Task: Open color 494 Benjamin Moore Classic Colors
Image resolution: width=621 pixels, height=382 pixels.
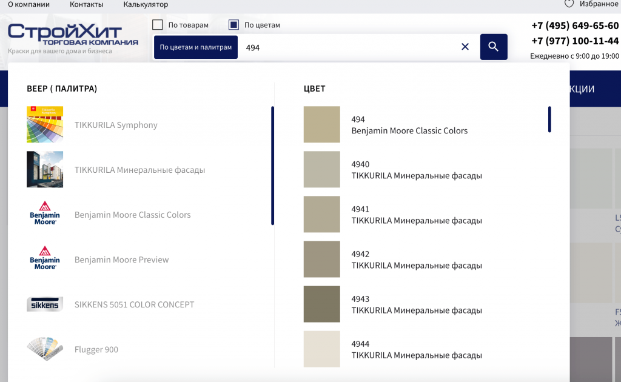Action: coord(409,125)
